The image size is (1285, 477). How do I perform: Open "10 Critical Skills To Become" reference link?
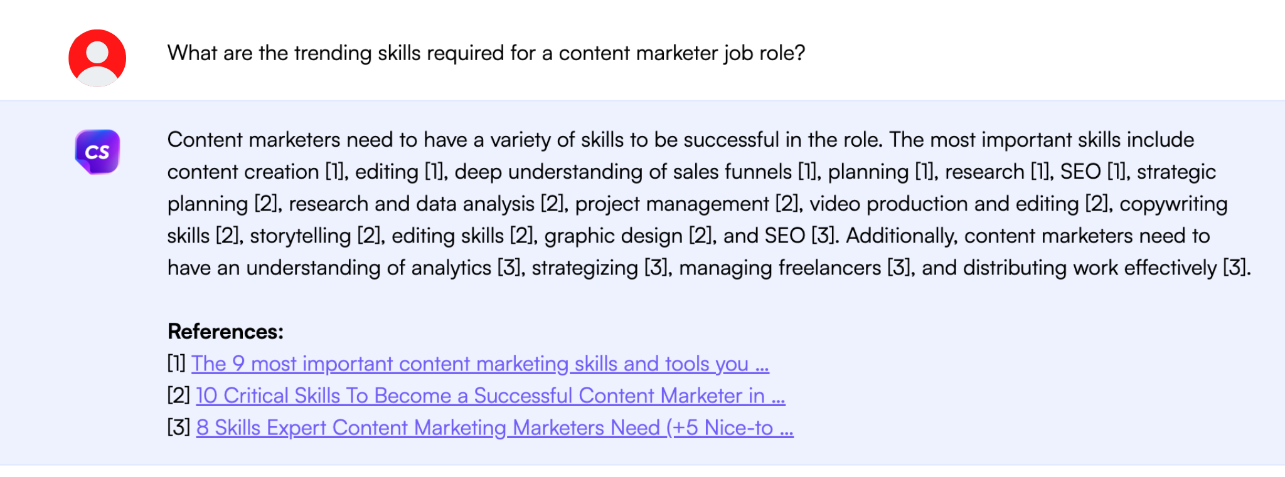click(x=490, y=396)
